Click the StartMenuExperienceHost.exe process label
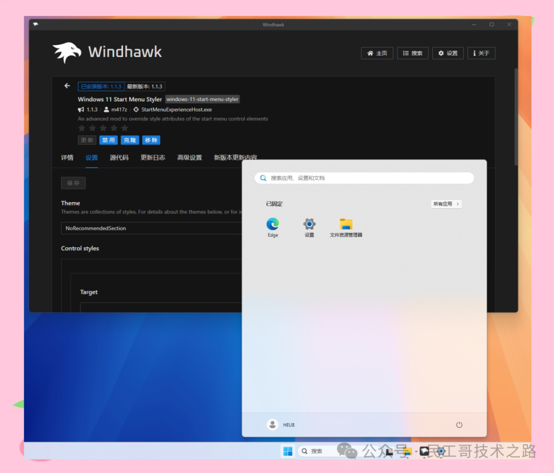The height and width of the screenshot is (473, 554). click(176, 109)
